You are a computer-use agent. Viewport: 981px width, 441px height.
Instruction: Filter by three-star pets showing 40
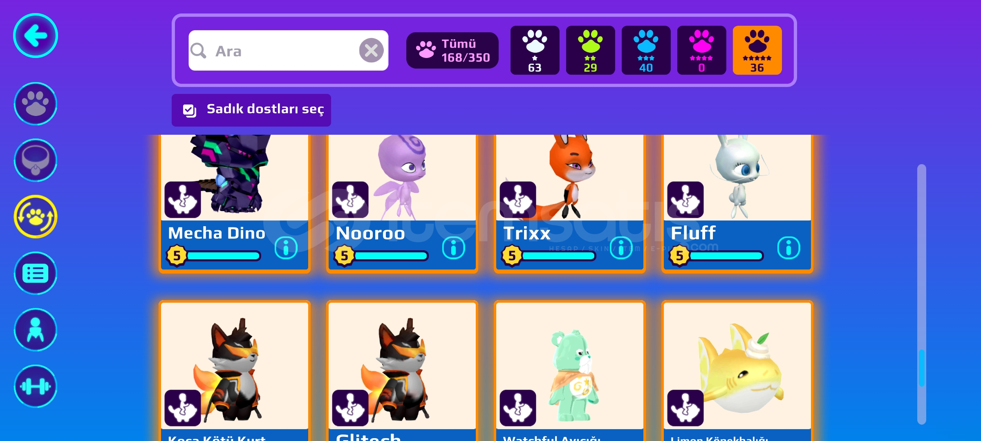pos(646,50)
